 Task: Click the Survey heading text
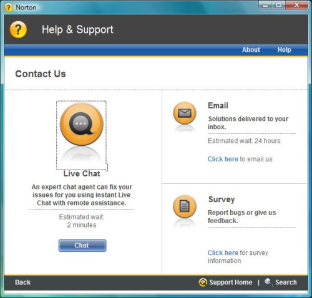(222, 199)
